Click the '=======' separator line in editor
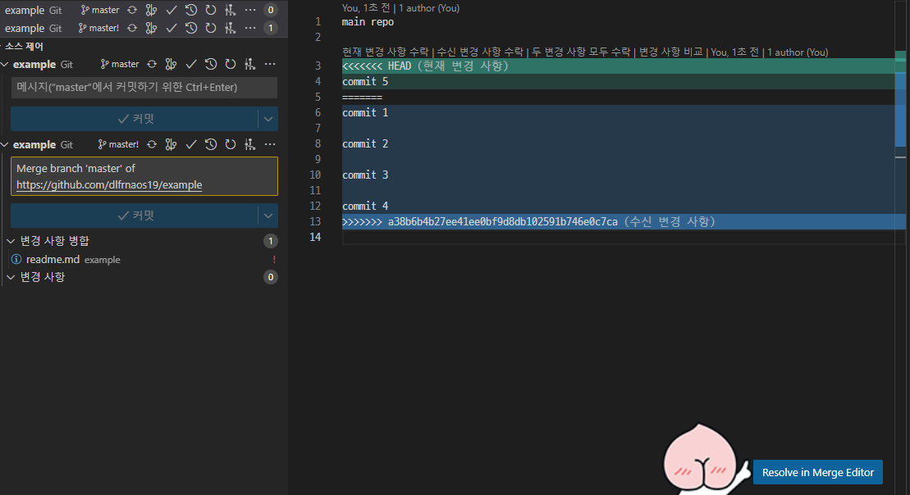 tap(362, 98)
